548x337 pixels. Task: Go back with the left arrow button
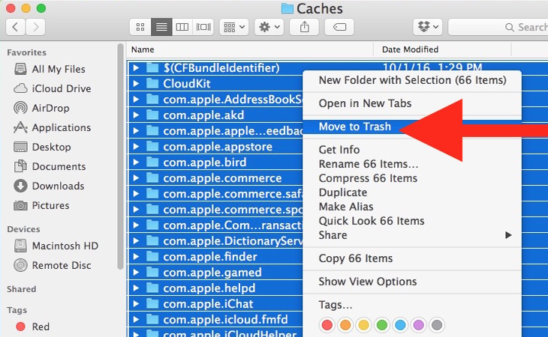tap(15, 27)
